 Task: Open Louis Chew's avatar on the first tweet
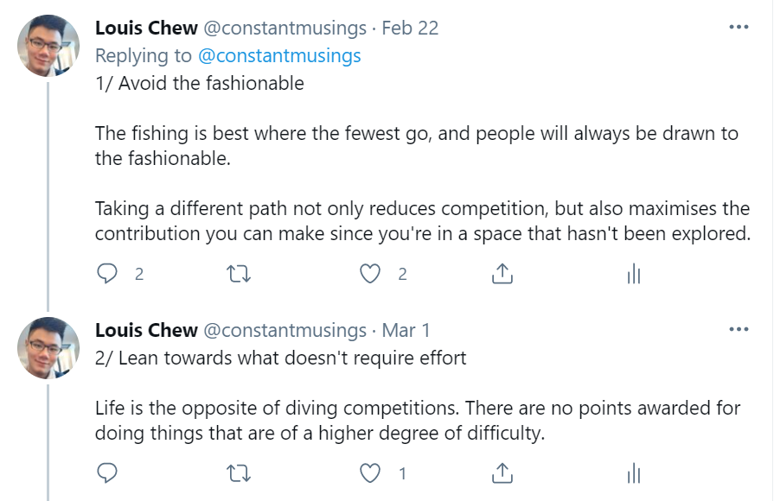49,46
